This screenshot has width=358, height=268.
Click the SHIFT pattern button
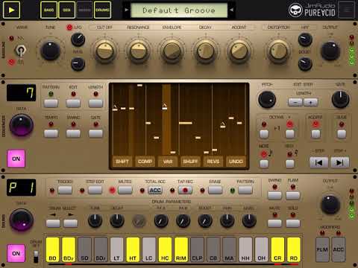pyautogui.click(x=122, y=162)
